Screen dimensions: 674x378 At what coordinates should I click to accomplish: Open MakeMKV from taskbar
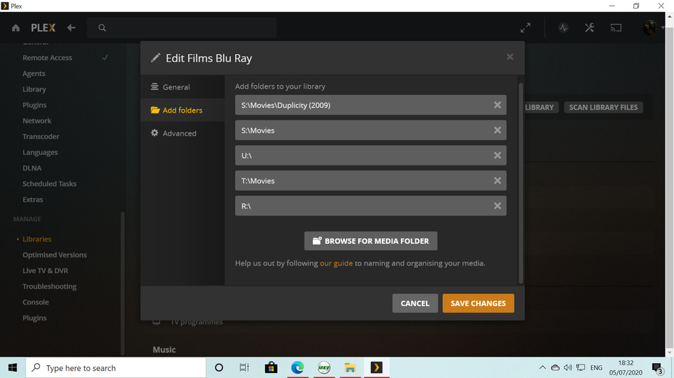coord(324,368)
